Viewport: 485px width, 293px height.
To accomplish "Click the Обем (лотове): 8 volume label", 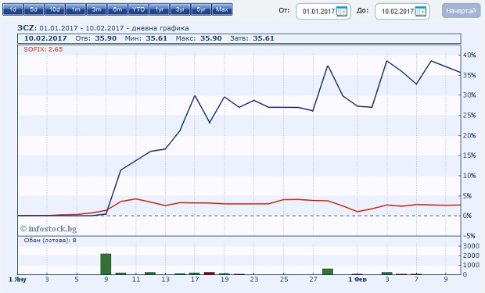I will coord(50,240).
